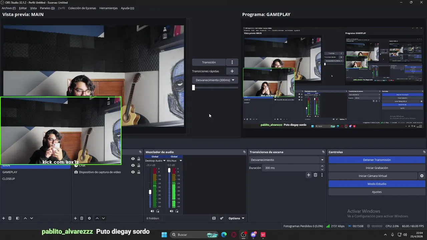This screenshot has height=240, width=427.
Task: Click Transición button in studio mode
Action: (x=209, y=62)
